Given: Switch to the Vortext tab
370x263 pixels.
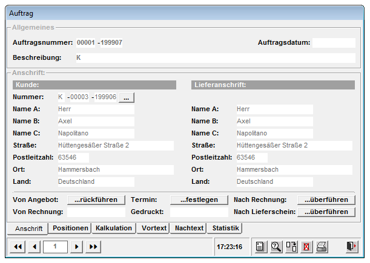Looking at the screenshot, I should [154, 228].
